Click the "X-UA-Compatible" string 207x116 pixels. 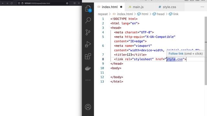coord(160,37)
